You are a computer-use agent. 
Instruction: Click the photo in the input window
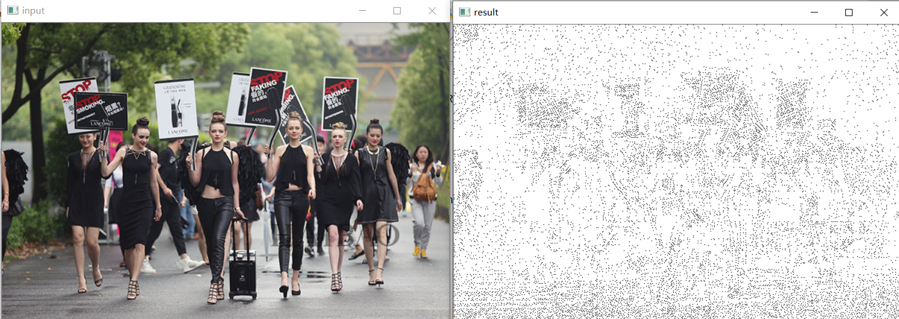pyautogui.click(x=225, y=171)
